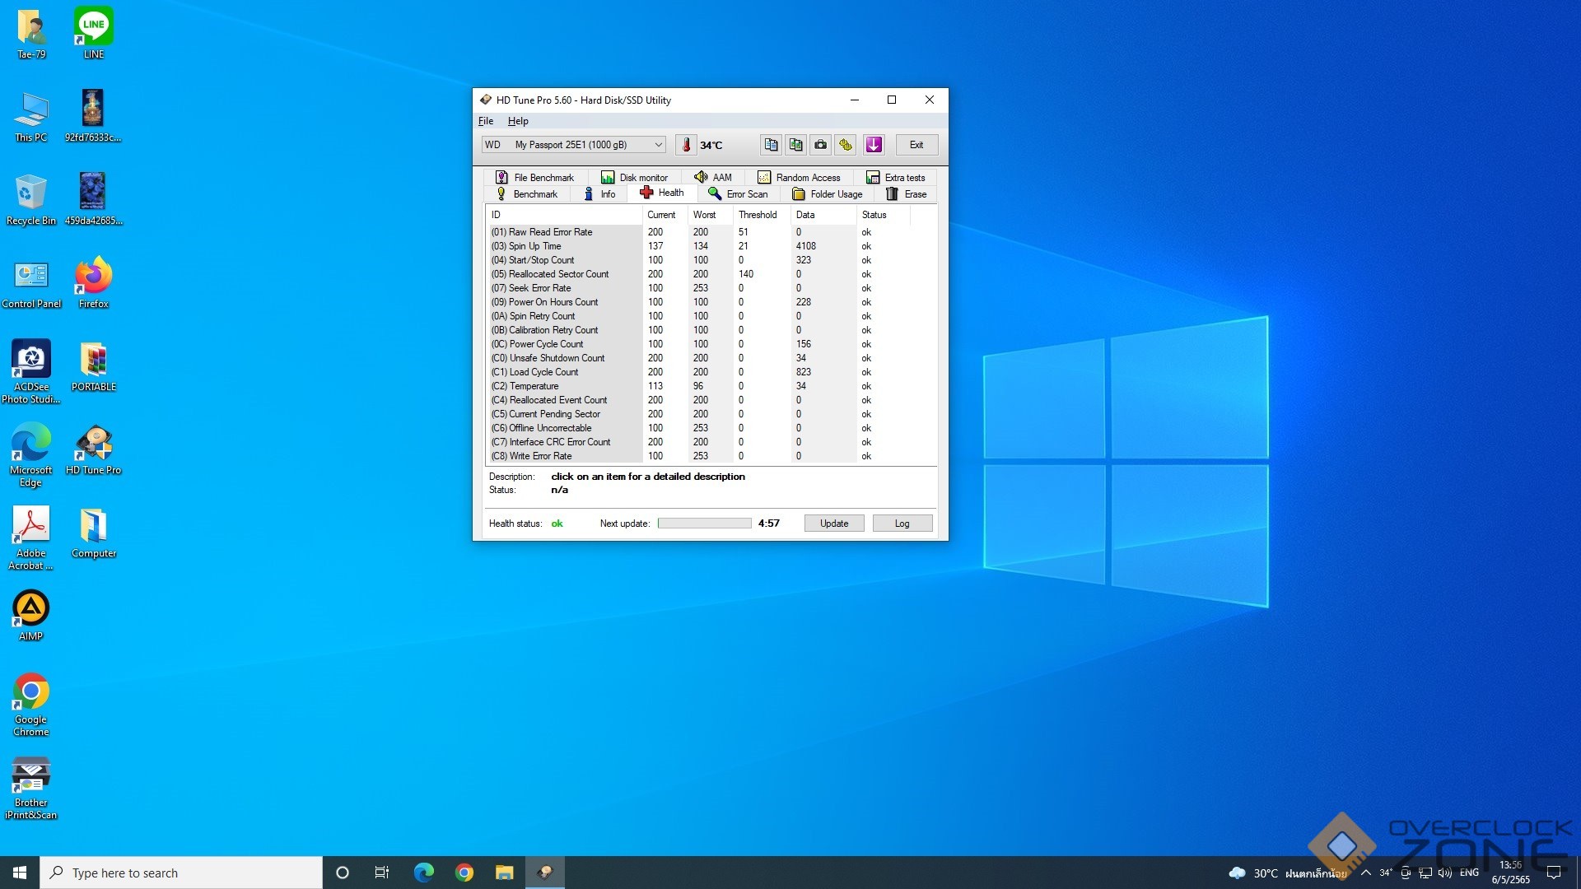Screen dimensions: 1581x889
Task: Click the Exit button
Action: pyautogui.click(x=916, y=145)
